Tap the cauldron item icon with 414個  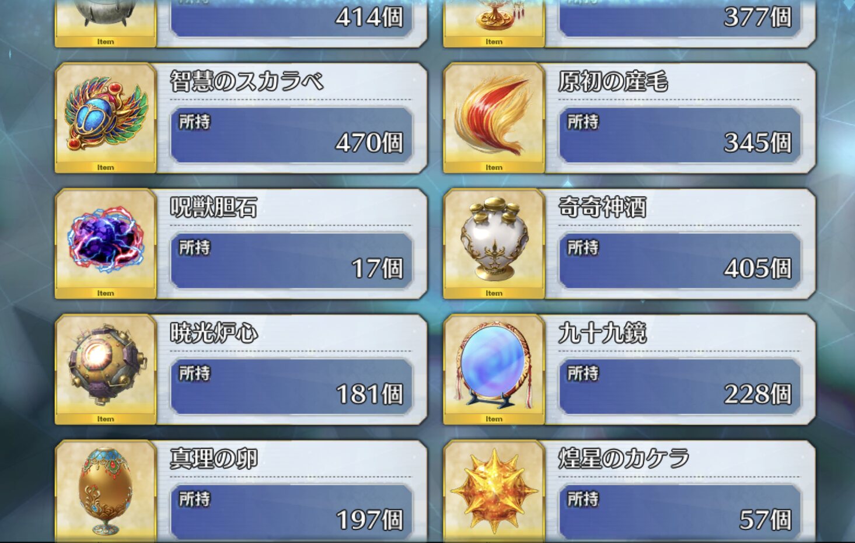(x=106, y=23)
